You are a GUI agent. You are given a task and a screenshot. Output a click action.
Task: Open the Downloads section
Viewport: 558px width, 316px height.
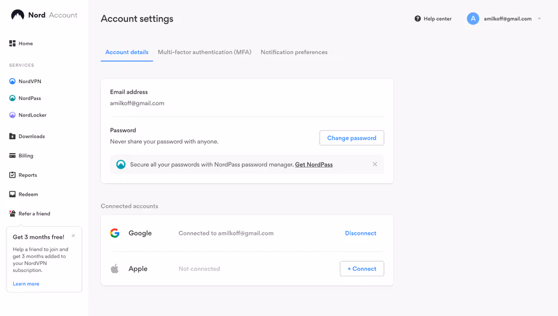32,136
